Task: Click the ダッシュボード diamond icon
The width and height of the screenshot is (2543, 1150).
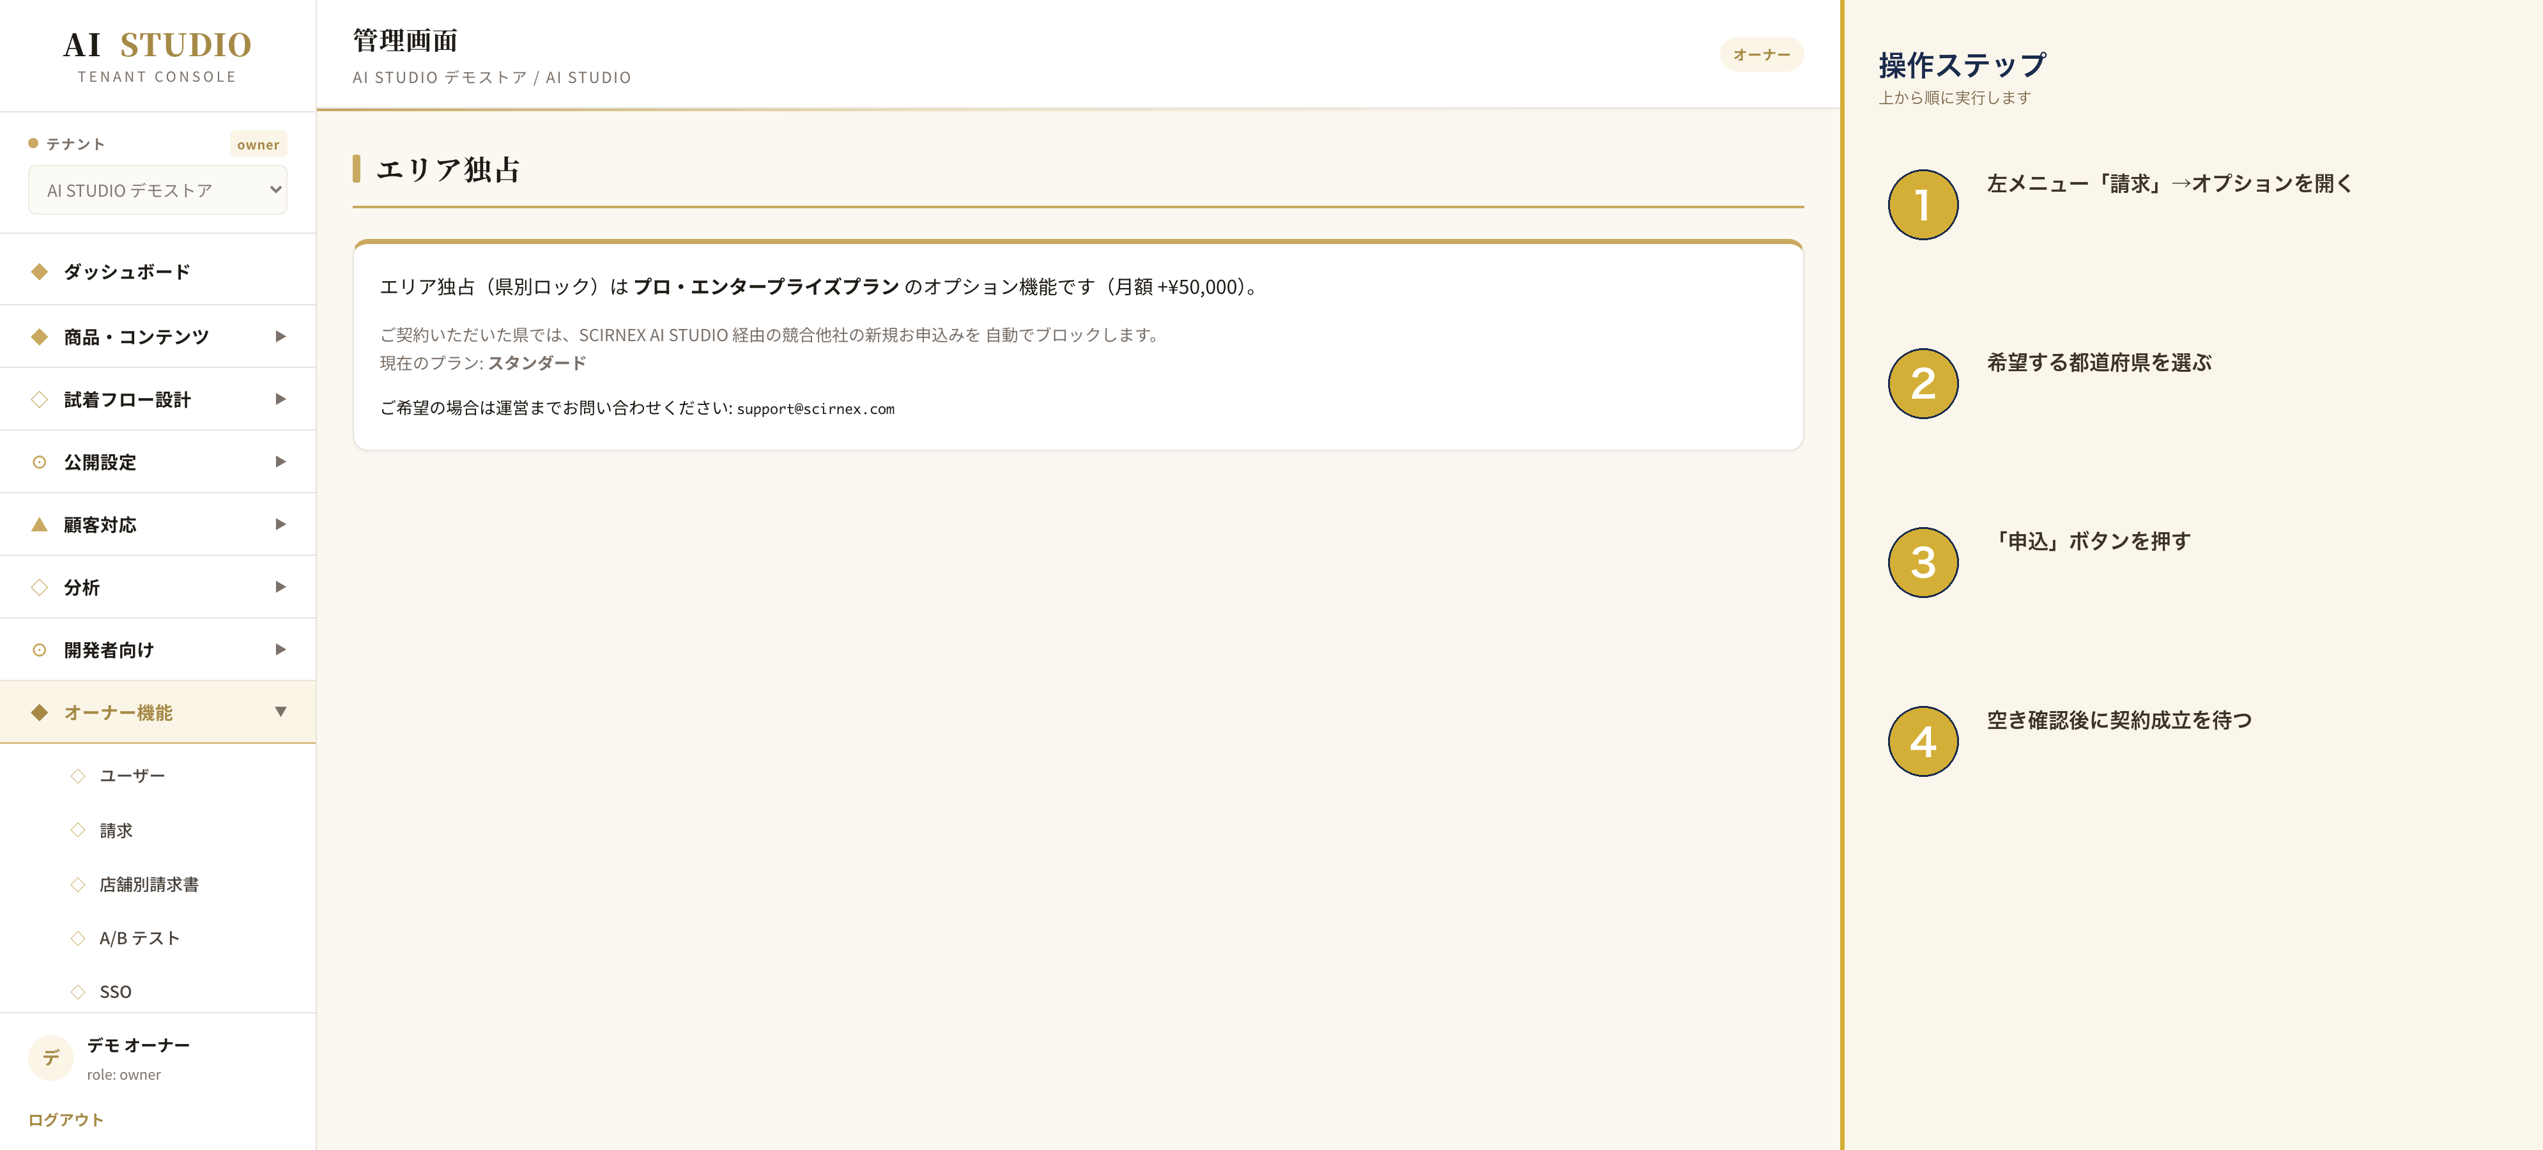Action: [40, 272]
